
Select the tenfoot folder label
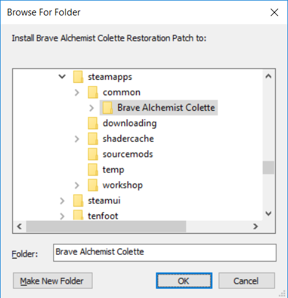(103, 216)
